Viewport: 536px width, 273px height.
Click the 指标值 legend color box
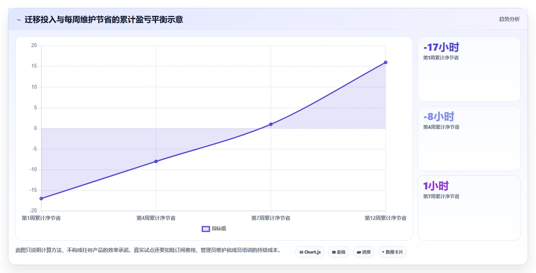206,229
